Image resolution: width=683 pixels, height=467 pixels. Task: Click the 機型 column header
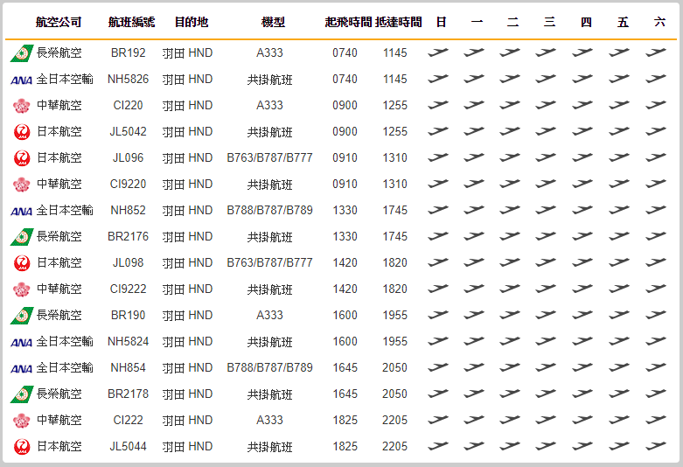(273, 22)
